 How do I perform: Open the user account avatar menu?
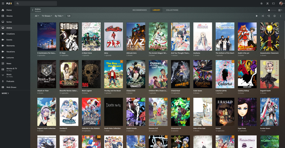tap(281, 3)
